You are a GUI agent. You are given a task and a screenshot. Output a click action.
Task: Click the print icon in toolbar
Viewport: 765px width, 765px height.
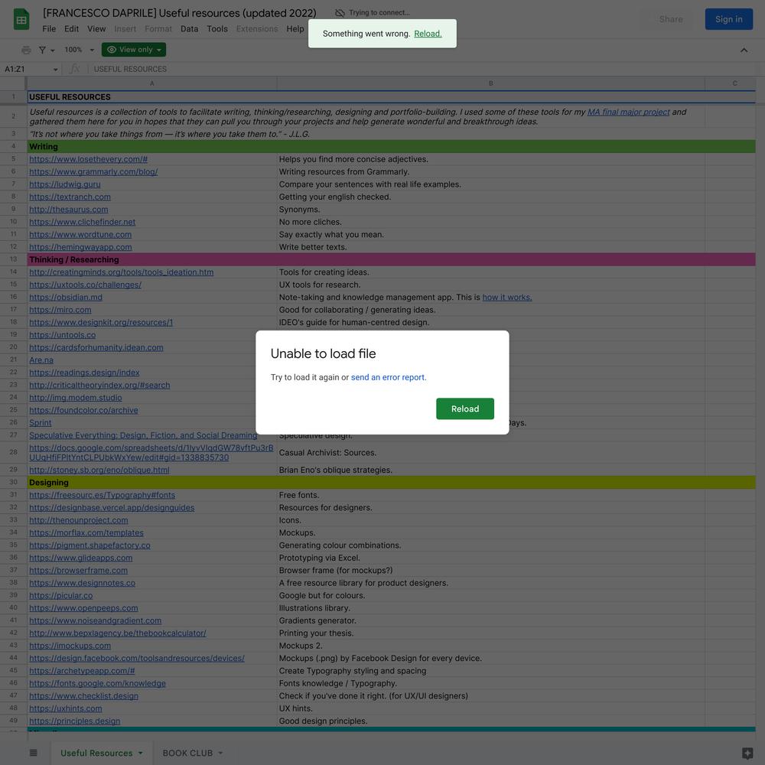pos(26,50)
